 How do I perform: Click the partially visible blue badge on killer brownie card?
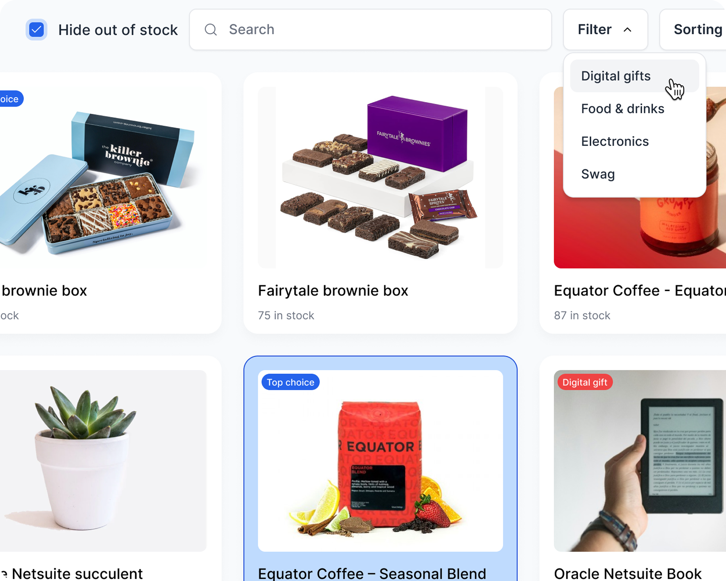pos(10,99)
